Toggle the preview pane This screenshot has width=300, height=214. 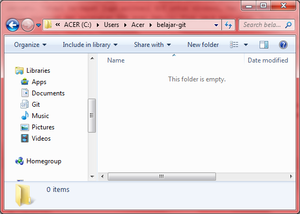point(264,45)
